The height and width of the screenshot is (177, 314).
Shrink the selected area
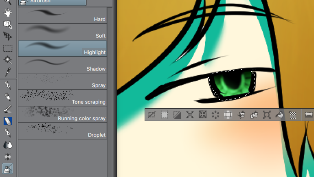point(203,115)
